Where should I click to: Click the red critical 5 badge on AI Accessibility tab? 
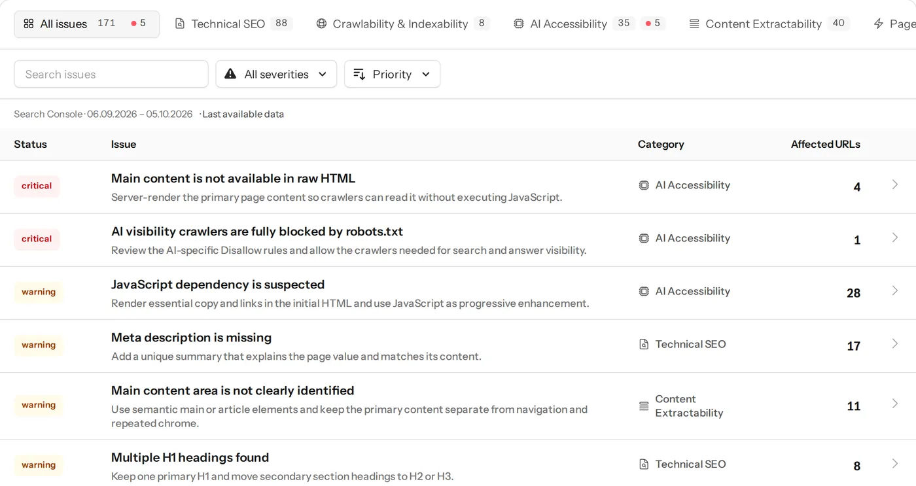pyautogui.click(x=652, y=24)
